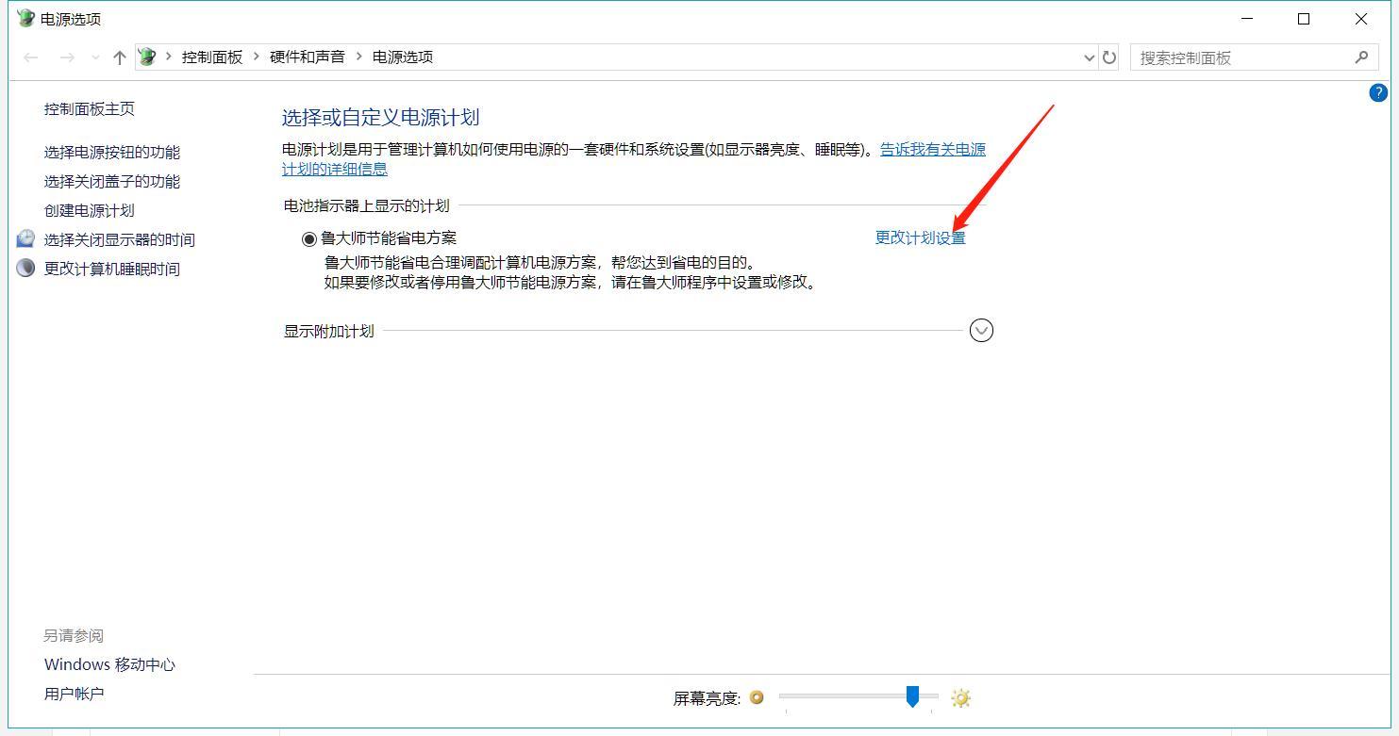This screenshot has height=736, width=1399.
Task: Open 选择关闭盖子的功能
Action: [112, 181]
